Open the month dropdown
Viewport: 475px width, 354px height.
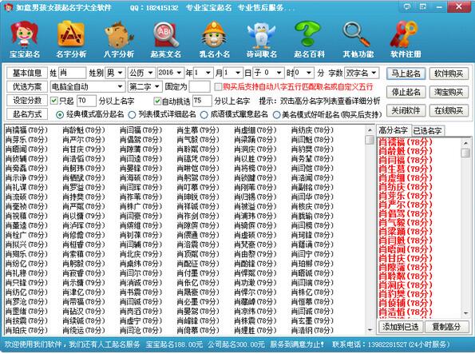(x=203, y=73)
